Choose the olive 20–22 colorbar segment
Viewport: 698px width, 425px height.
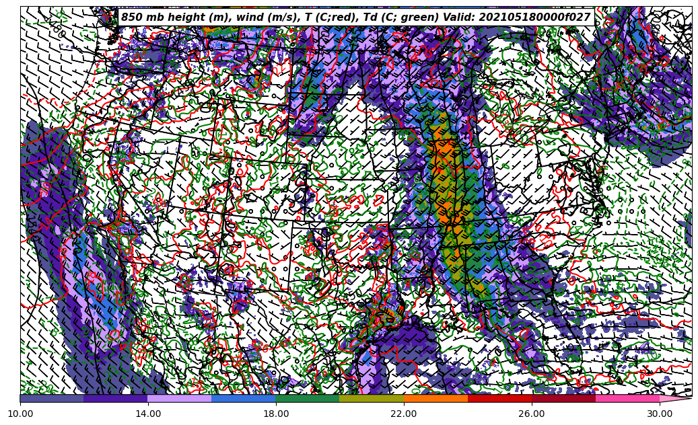372,398
